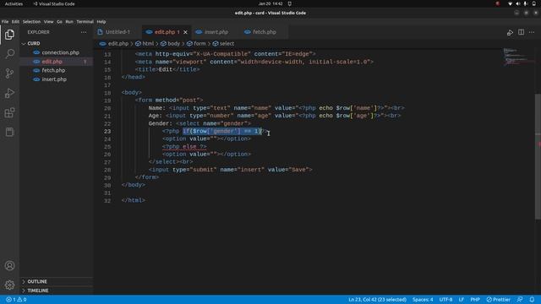Switch to the fetch.php tab
This screenshot has height=304, width=541.
pos(265,32)
